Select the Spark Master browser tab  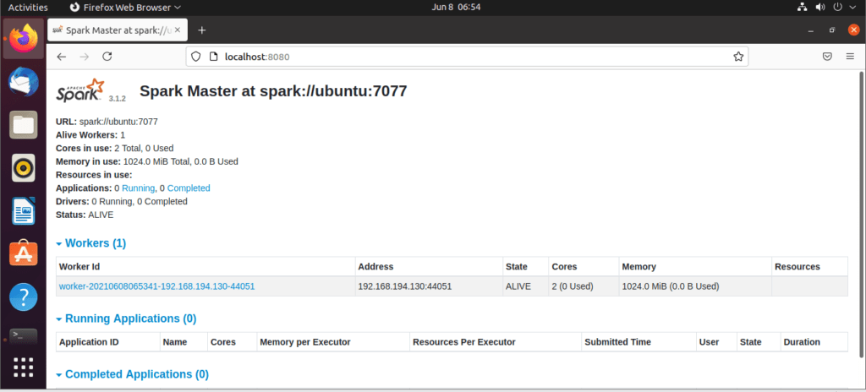tap(117, 30)
